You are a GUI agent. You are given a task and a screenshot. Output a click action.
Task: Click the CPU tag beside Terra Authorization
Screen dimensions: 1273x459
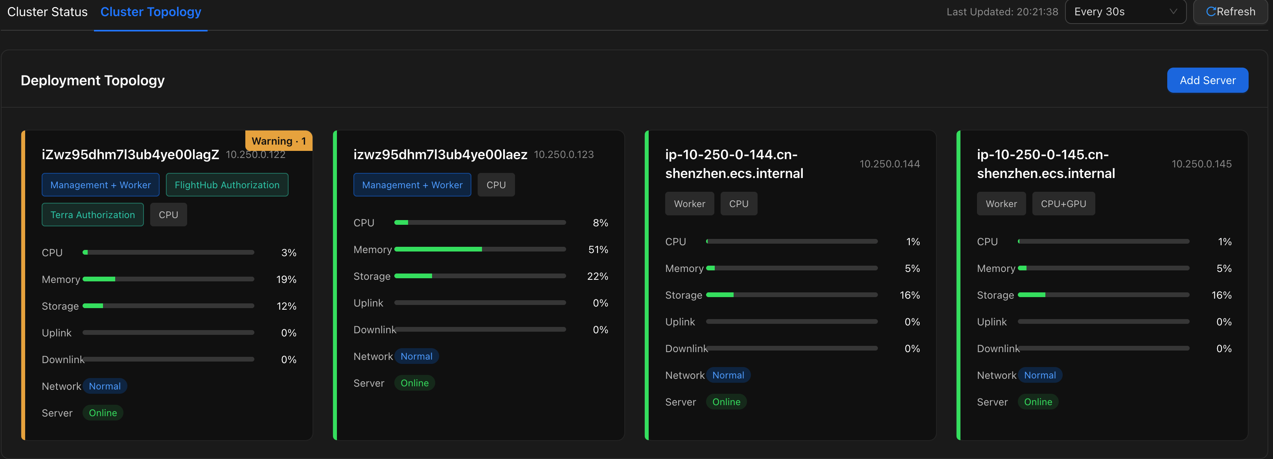168,215
